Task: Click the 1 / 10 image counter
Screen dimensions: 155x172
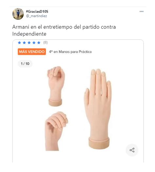Action: pyautogui.click(x=25, y=64)
